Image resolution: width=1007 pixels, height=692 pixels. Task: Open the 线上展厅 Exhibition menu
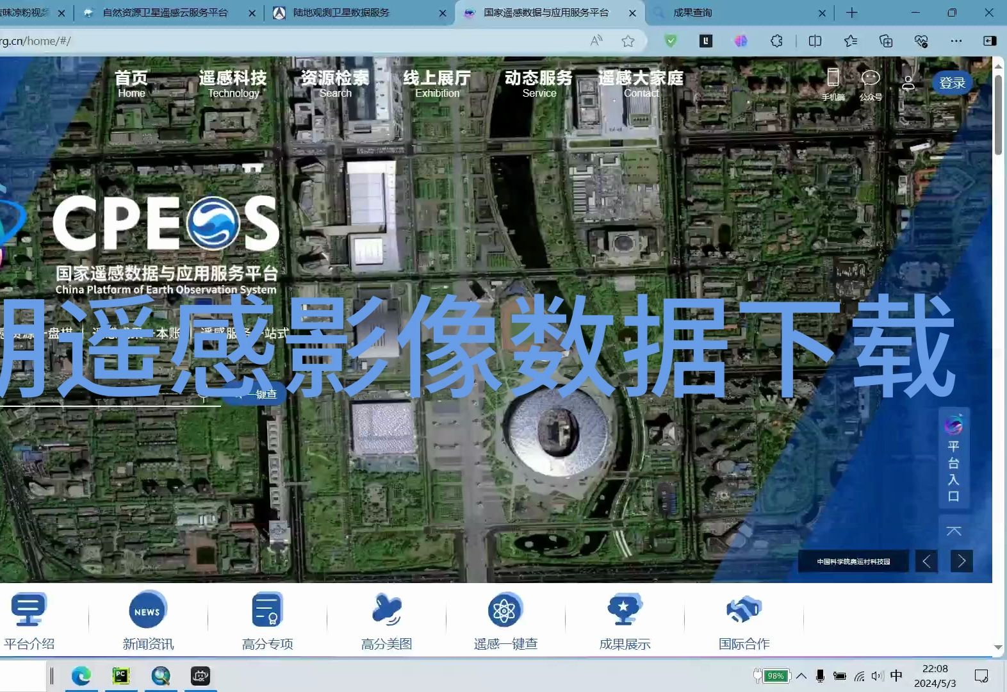pyautogui.click(x=437, y=84)
